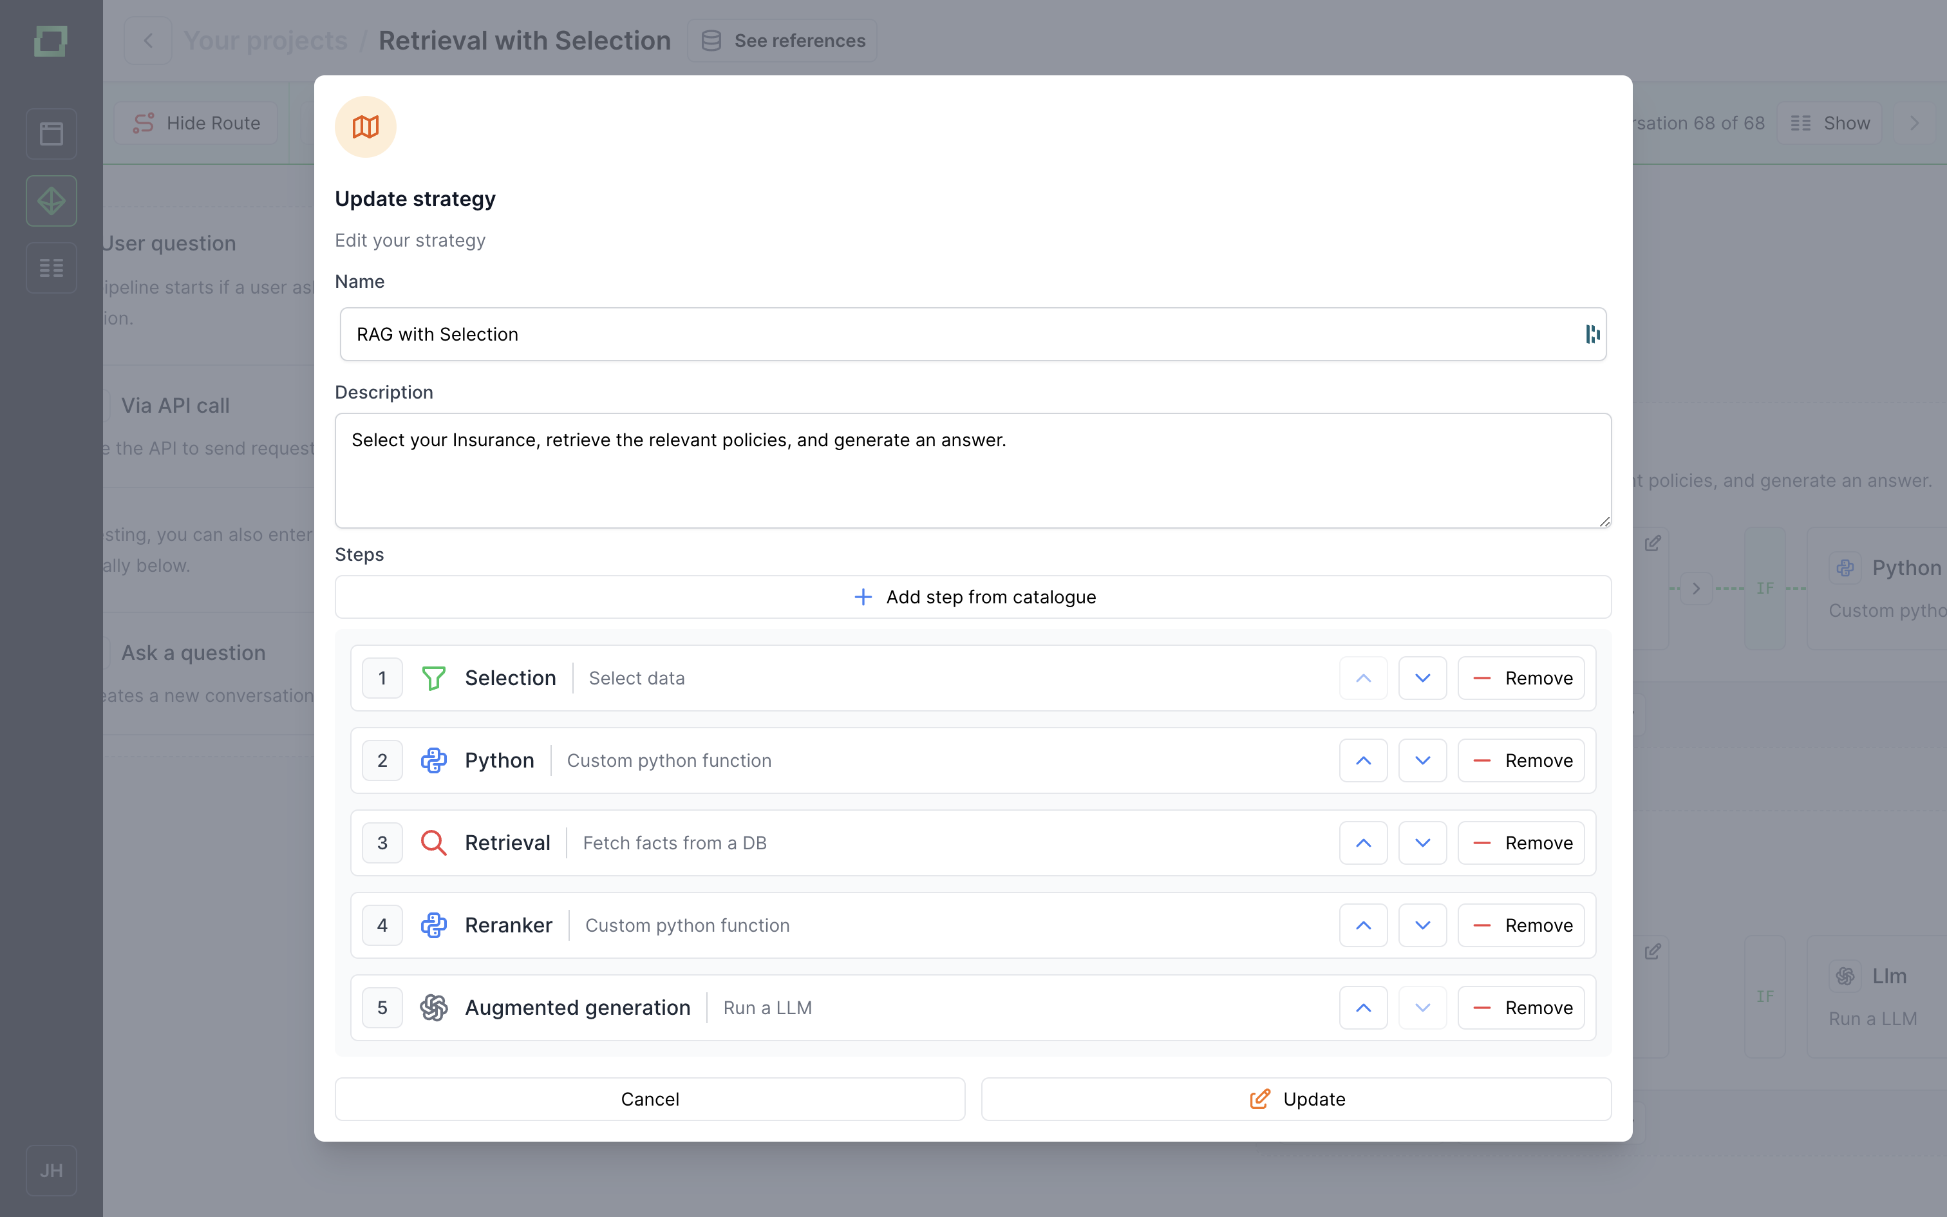Toggle the Show button near conversation counter
The width and height of the screenshot is (1947, 1217).
[x=1830, y=122]
